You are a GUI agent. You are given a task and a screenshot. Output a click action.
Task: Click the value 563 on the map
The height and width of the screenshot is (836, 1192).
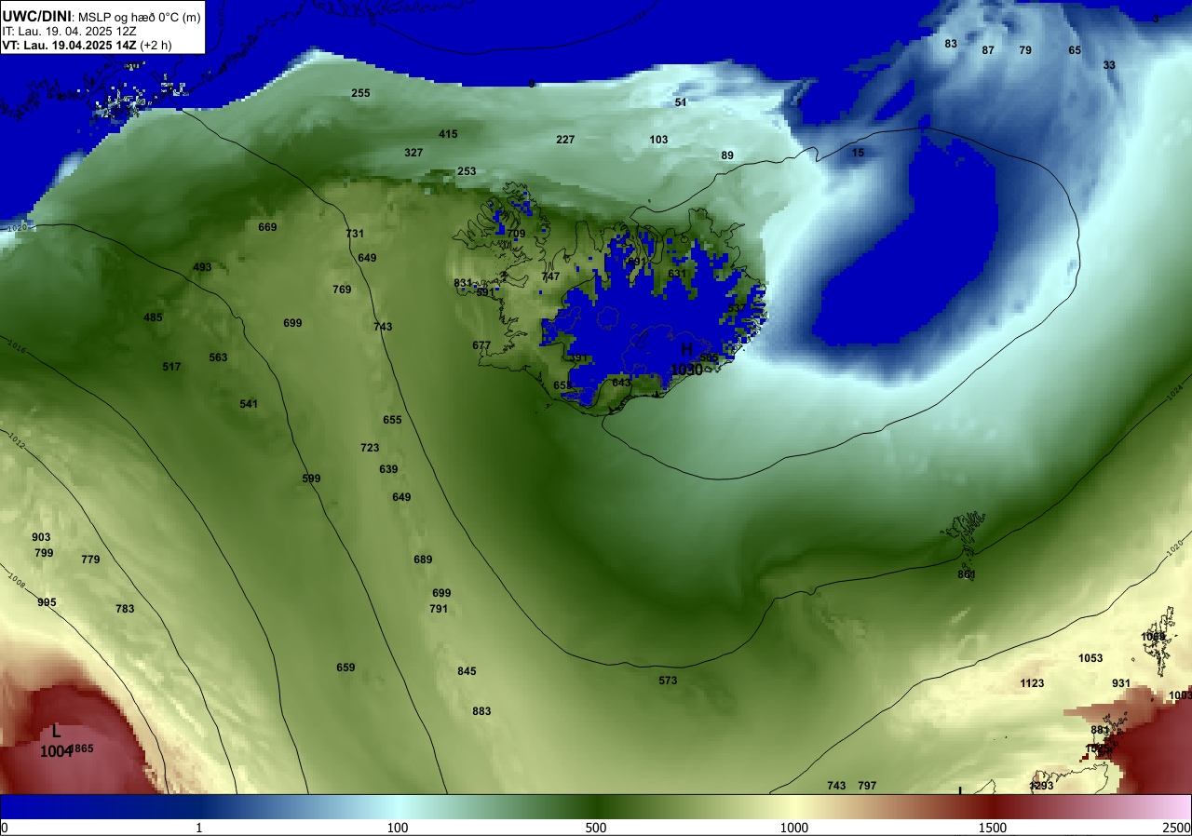click(x=218, y=357)
